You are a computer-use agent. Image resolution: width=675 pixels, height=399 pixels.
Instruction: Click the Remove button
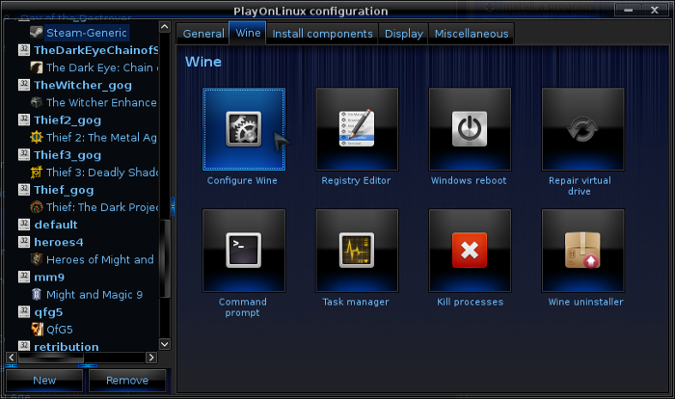pyautogui.click(x=127, y=381)
